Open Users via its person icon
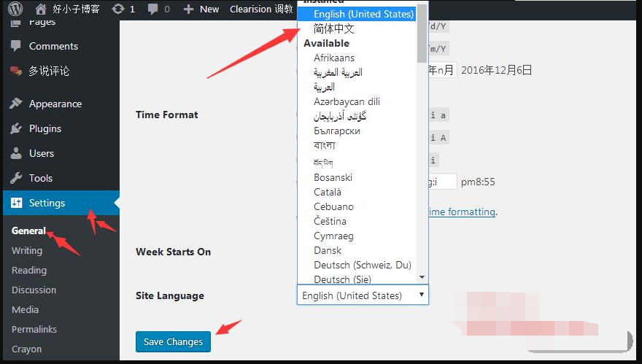Image resolution: width=642 pixels, height=364 pixels. tap(16, 153)
